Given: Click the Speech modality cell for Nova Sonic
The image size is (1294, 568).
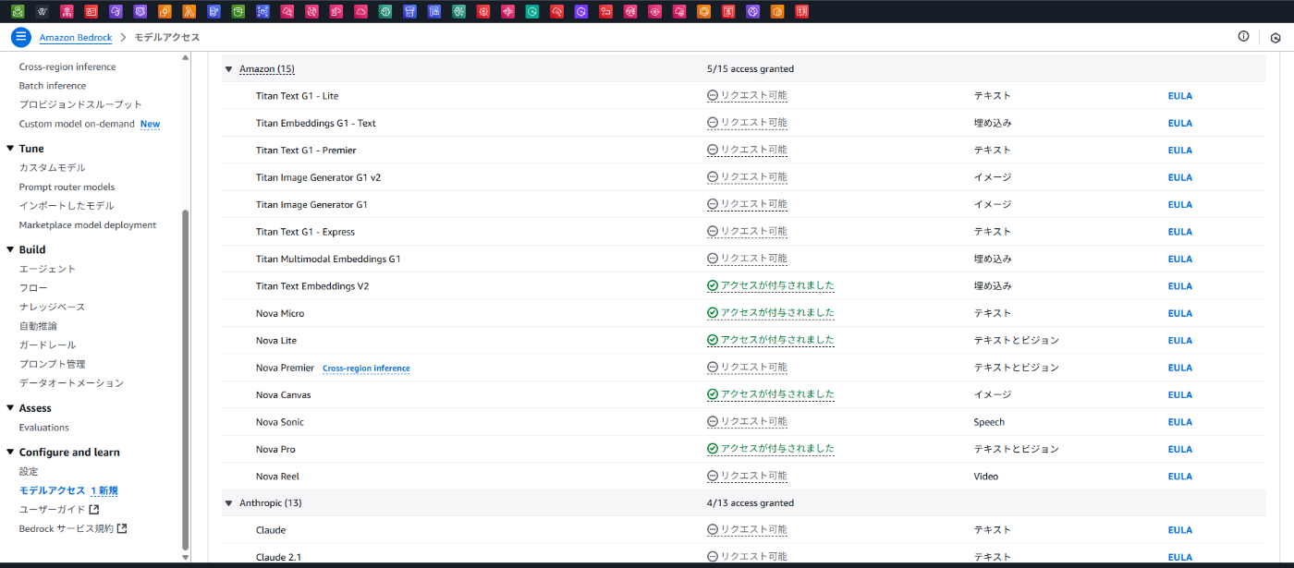Looking at the screenshot, I should coord(988,422).
